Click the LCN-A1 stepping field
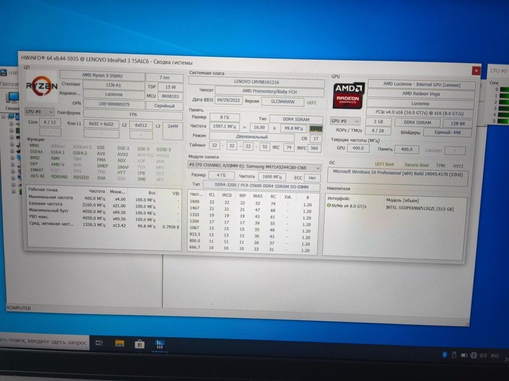509x381 pixels. coord(113,85)
